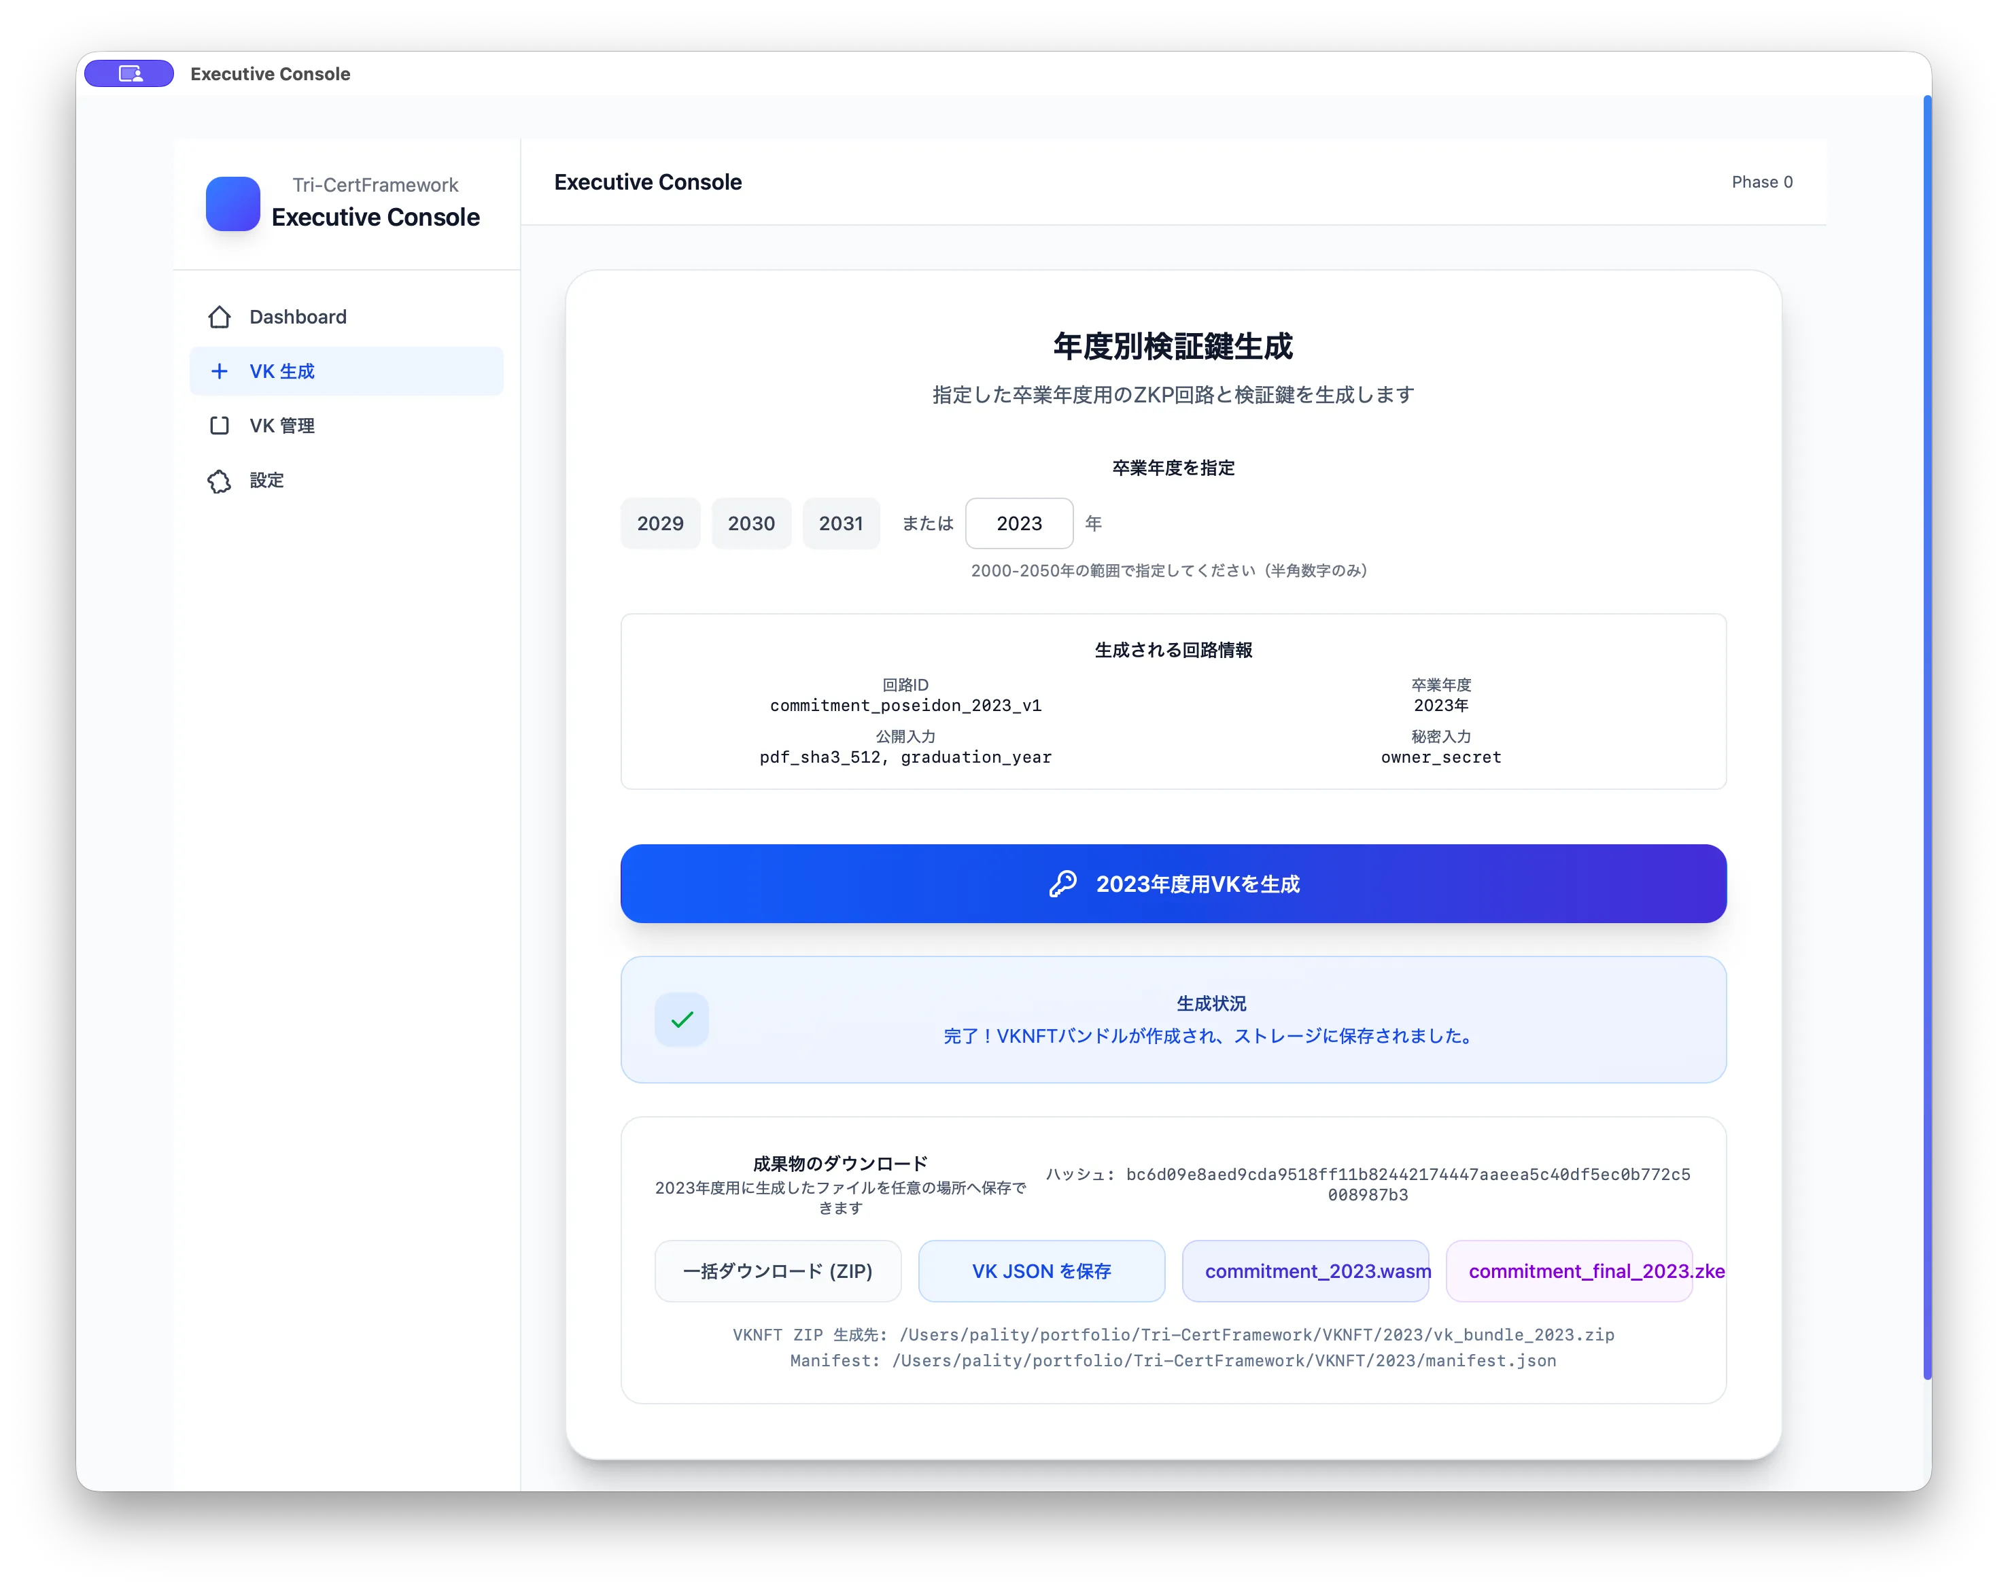Viewport: 2008px width, 1592px height.
Task: Click the blue vertical scrollbar
Action: tap(1927, 736)
